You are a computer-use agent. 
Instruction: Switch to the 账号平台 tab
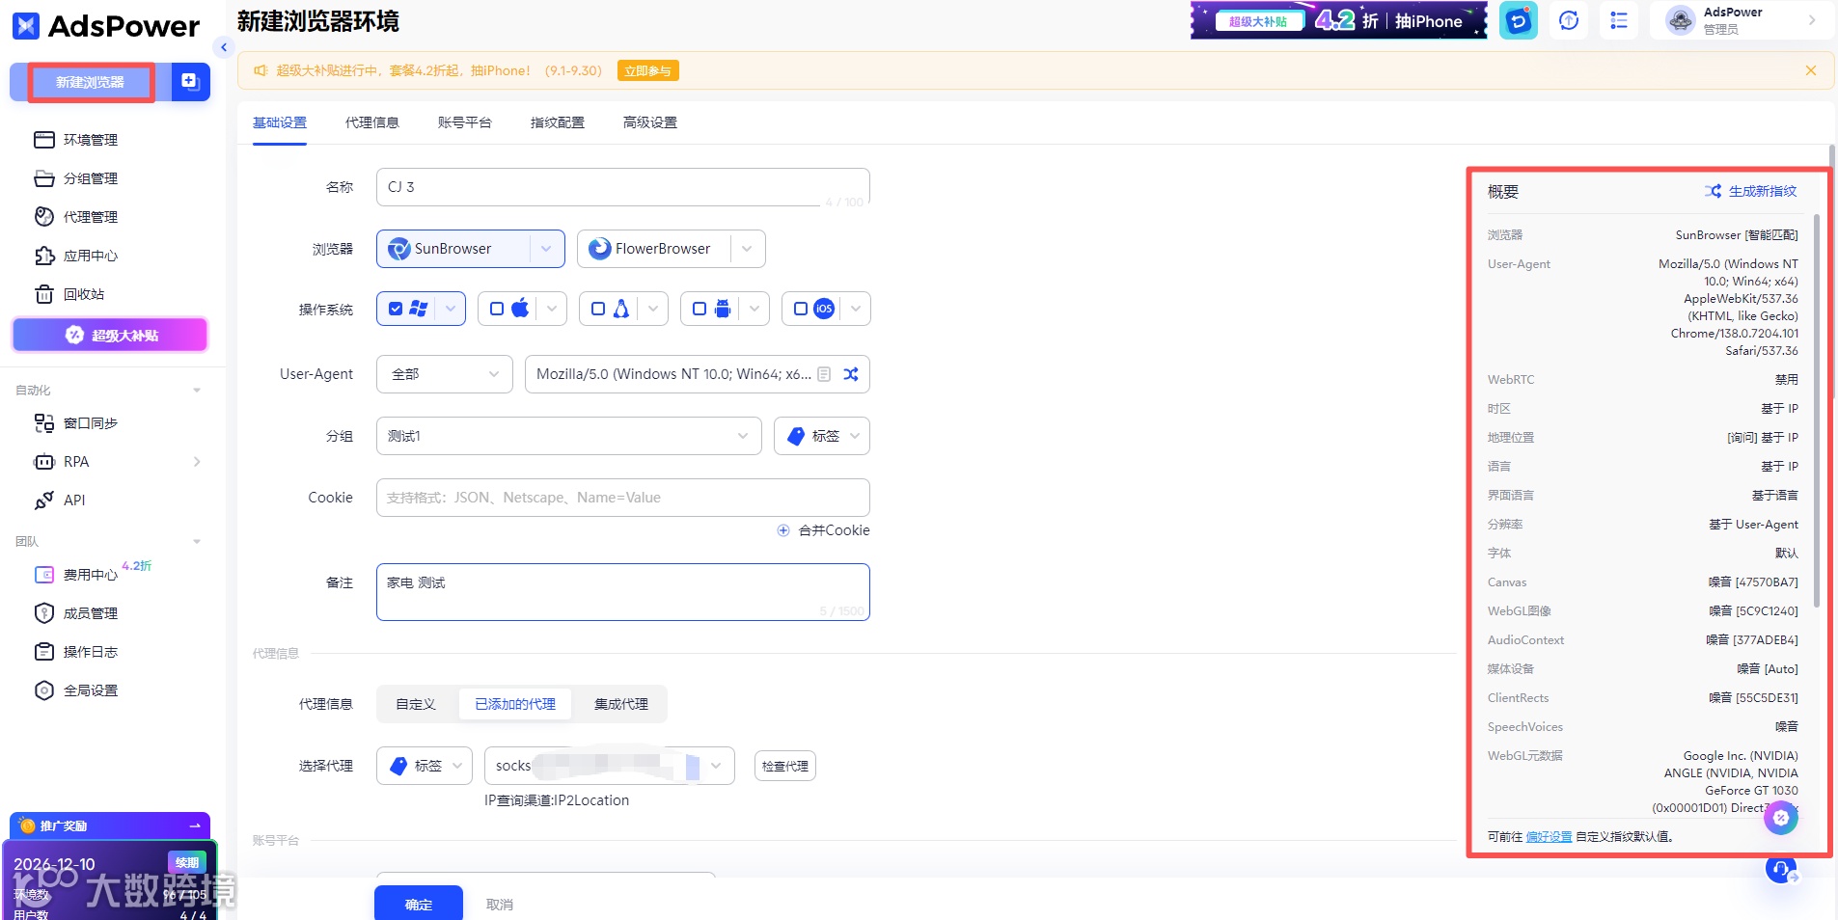(x=465, y=122)
